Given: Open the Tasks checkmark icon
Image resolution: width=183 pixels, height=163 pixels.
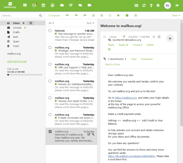Looking at the screenshot, I should (x=71, y=5).
